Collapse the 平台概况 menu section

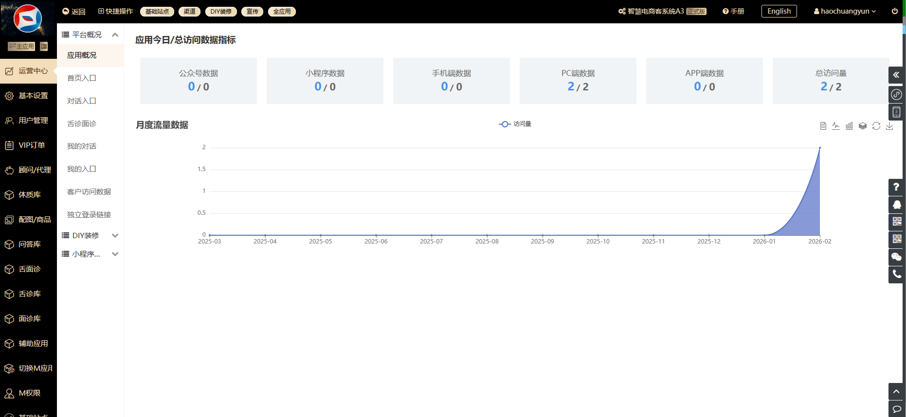(115, 35)
